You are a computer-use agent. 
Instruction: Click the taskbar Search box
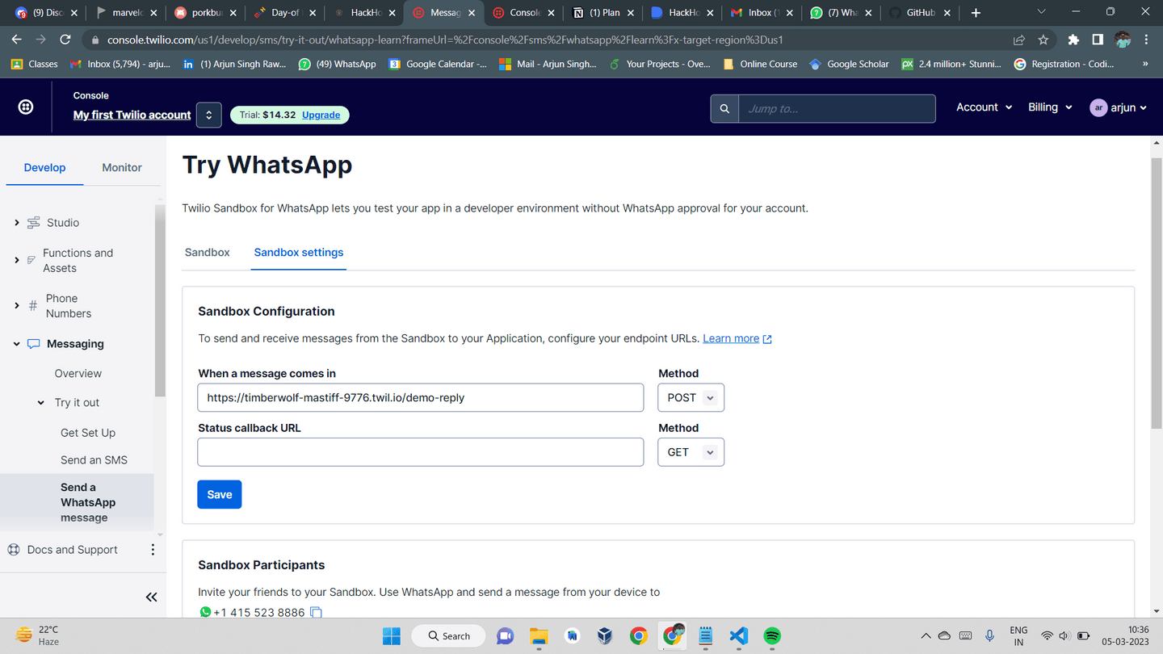point(448,636)
